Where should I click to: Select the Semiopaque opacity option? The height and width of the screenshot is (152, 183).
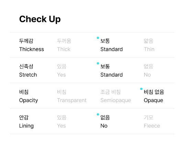116,96
